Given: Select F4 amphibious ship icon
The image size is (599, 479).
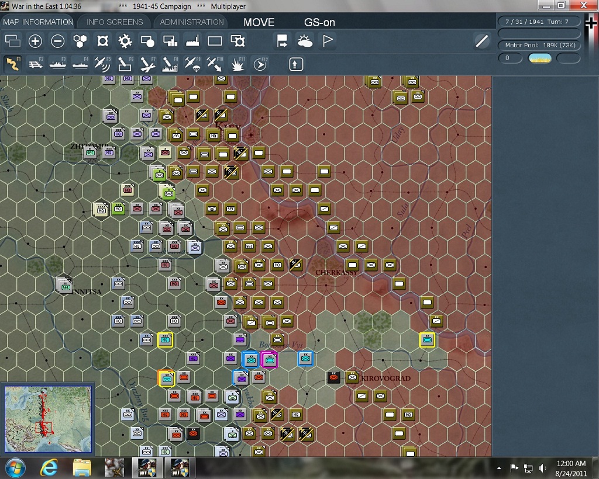Looking at the screenshot, I should point(80,64).
